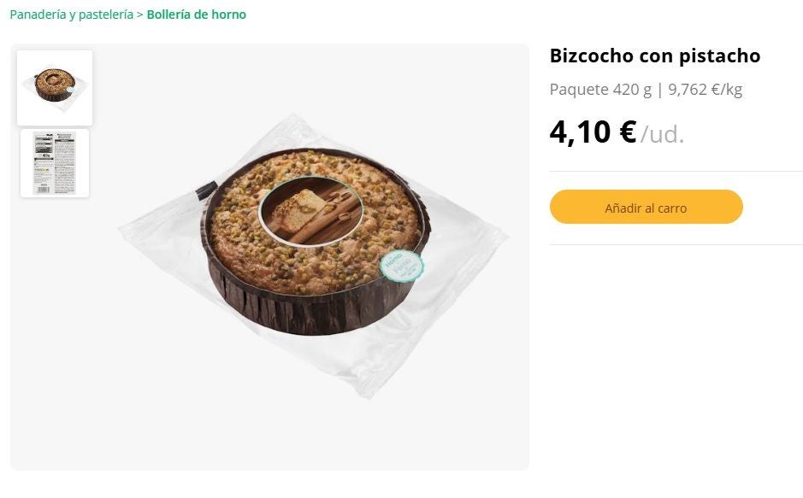Select the first cake photo thumbnail

coord(55,87)
